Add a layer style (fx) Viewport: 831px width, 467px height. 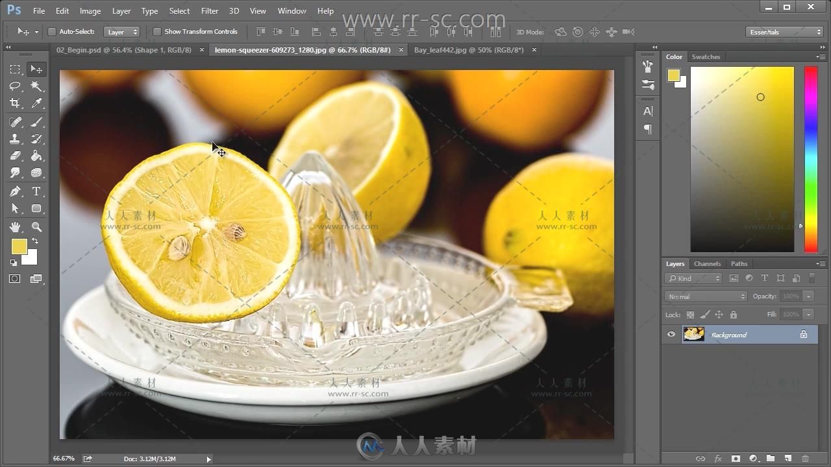pyautogui.click(x=718, y=459)
